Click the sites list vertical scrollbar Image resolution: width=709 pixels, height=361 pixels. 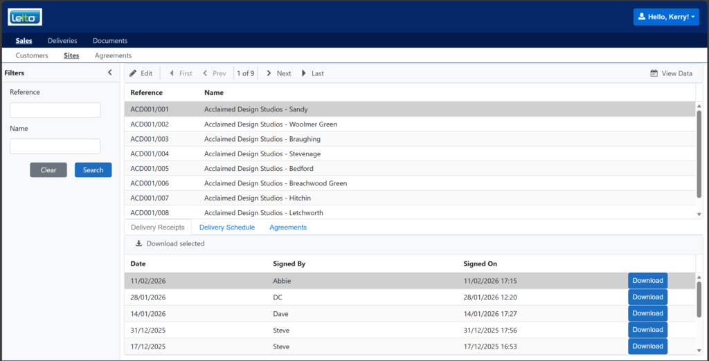click(x=699, y=159)
